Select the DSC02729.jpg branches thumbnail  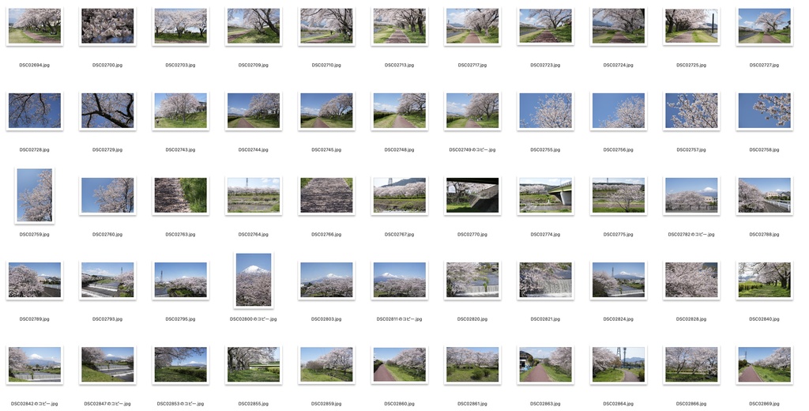pos(107,111)
